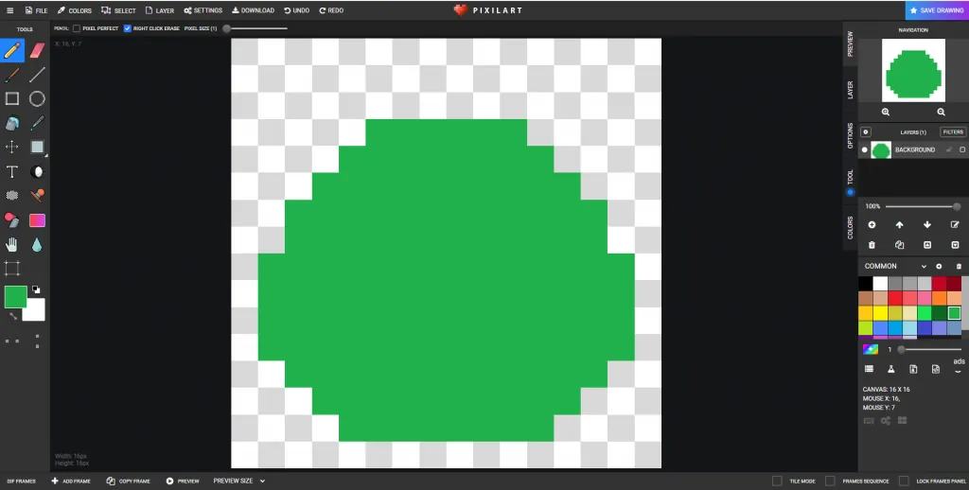Open the Layer menu

(159, 10)
